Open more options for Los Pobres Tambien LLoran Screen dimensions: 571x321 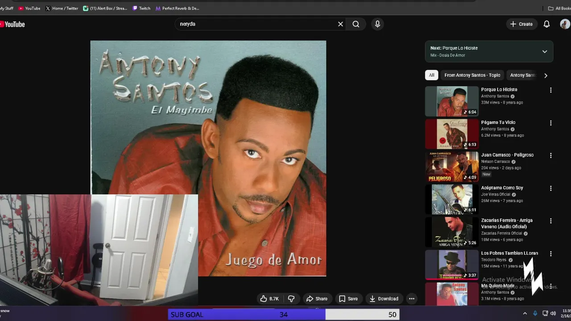(x=550, y=254)
